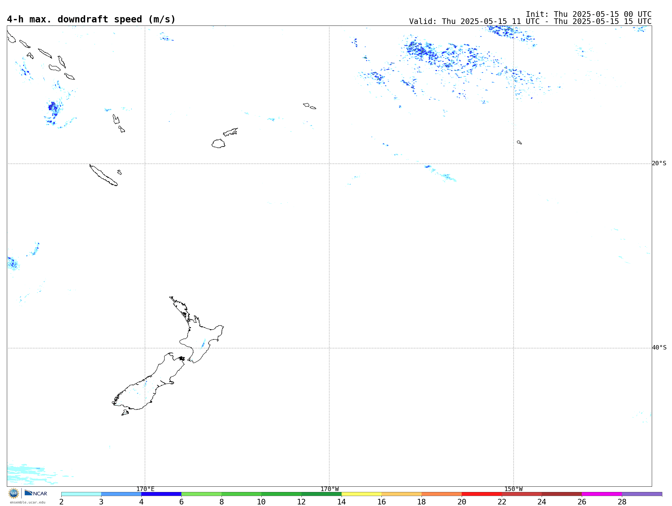
Task: Click the colorbar tick label 28
Action: point(622,502)
